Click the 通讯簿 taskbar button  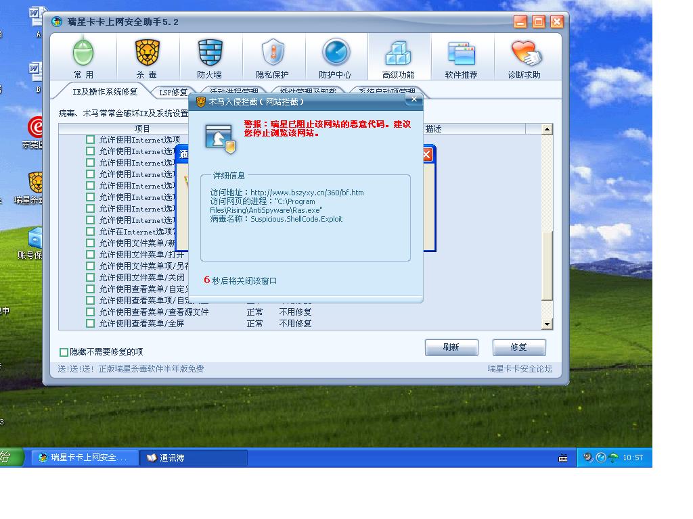tap(194, 458)
